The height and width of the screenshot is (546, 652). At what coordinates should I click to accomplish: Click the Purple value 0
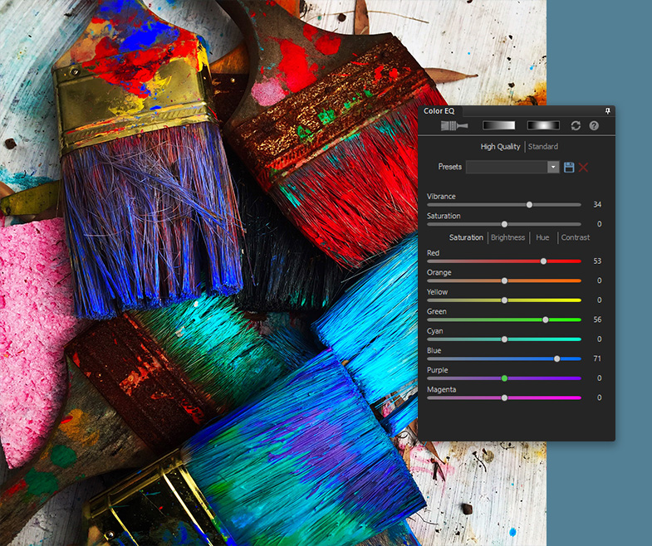click(599, 378)
